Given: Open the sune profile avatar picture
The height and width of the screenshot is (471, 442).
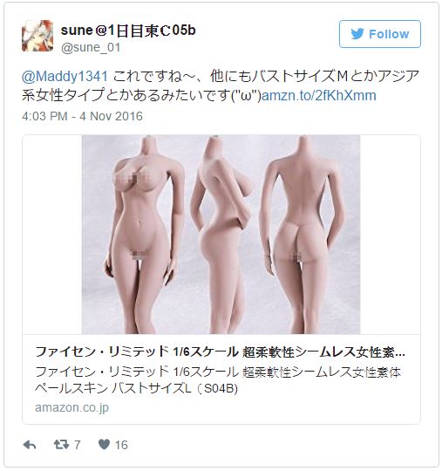Looking at the screenshot, I should (37, 36).
